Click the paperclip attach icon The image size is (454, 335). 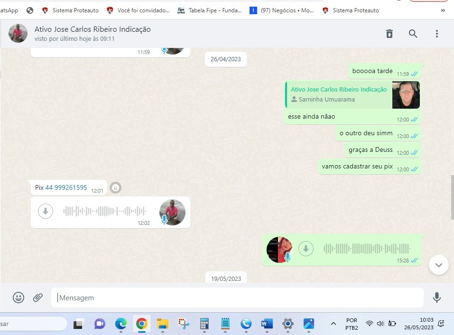[38, 298]
